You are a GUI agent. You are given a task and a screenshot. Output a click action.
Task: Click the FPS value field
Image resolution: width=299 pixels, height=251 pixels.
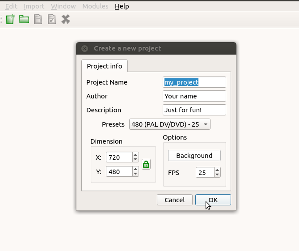(205, 173)
